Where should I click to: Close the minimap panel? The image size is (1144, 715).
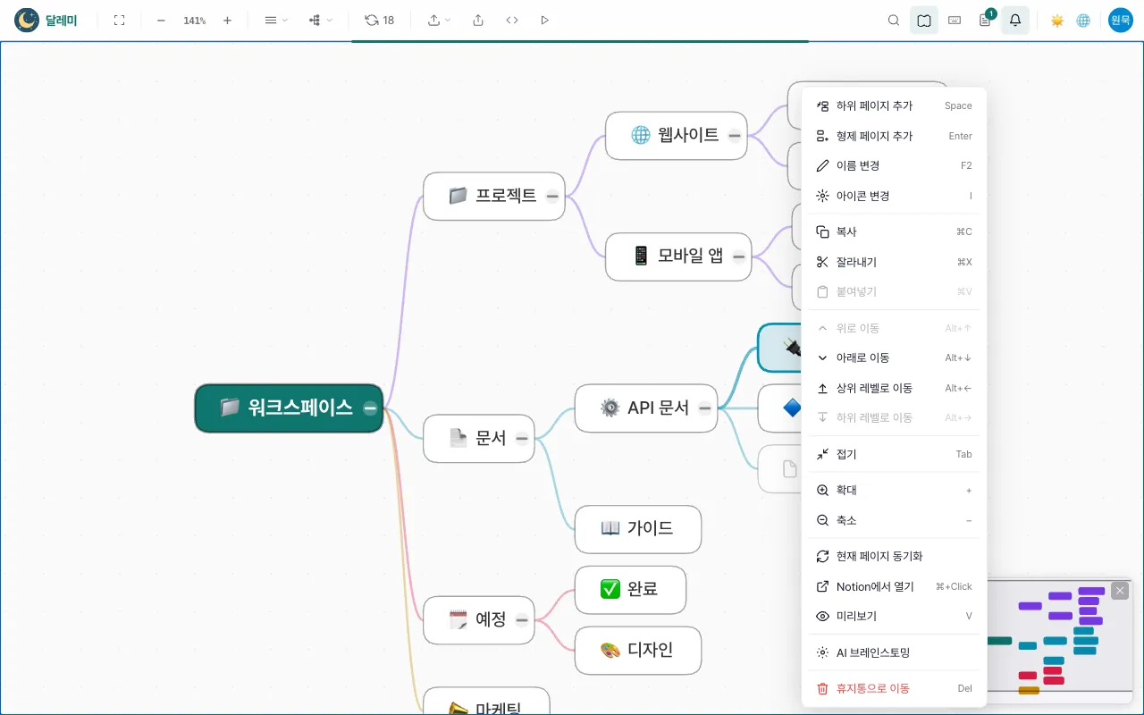[1120, 591]
